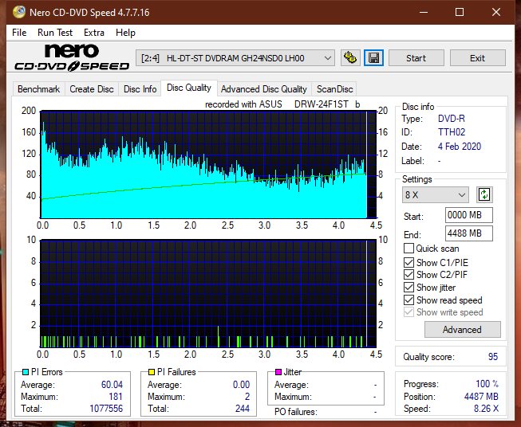Toggle Show read speed checkbox
Viewport: 521px width, 427px height.
point(409,300)
